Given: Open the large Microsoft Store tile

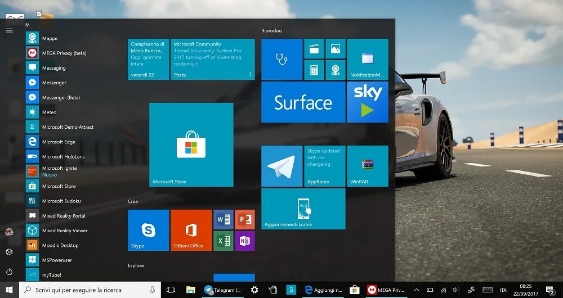Looking at the screenshot, I should click(191, 145).
